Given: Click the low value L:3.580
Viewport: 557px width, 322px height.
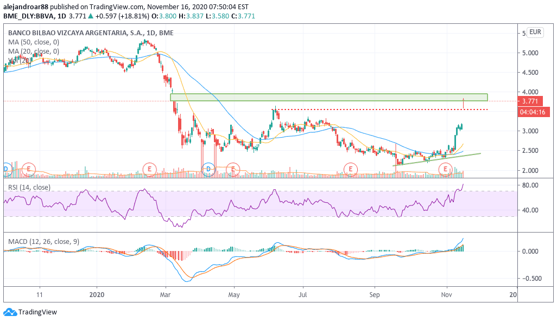Looking at the screenshot, I should pos(217,16).
